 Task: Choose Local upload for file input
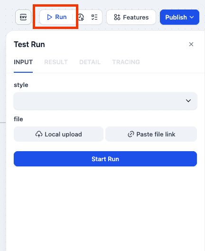coord(58,134)
